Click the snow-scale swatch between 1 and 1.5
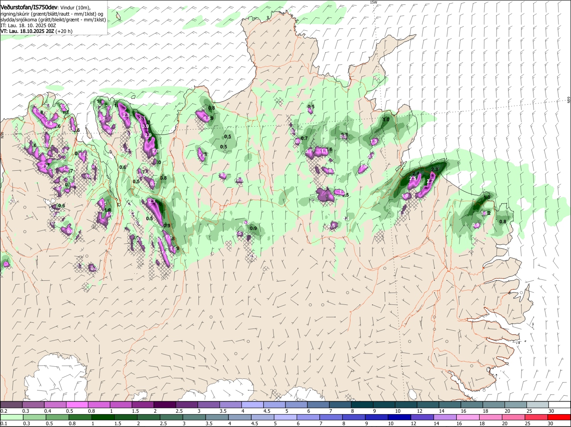The height and width of the screenshot is (427, 571). coord(121,404)
